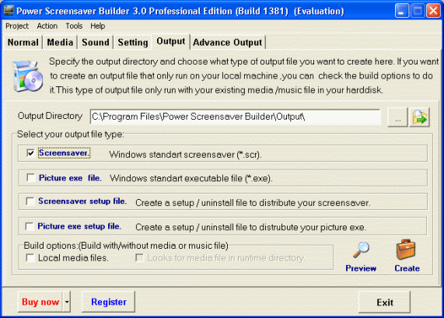Switch to the Media tab
The image size is (444, 318).
click(x=60, y=43)
